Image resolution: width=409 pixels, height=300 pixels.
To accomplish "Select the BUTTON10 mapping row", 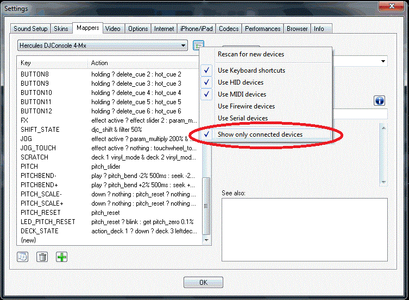I will click(x=110, y=93).
